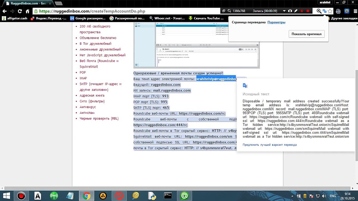
Task: Click the IMAP порт (TLS): 993 line
Action: click(151, 96)
